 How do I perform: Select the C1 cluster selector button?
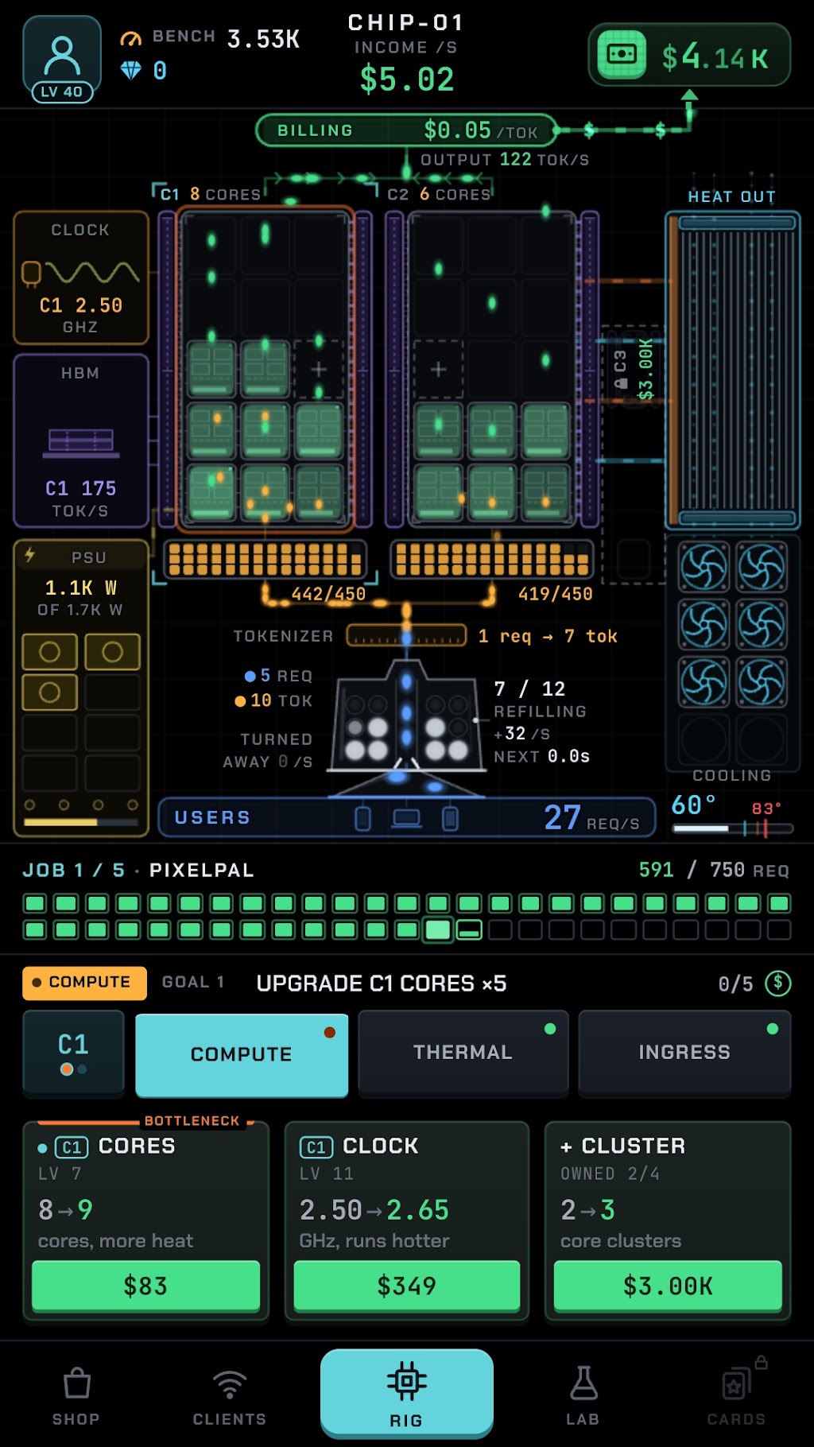pos(73,1053)
